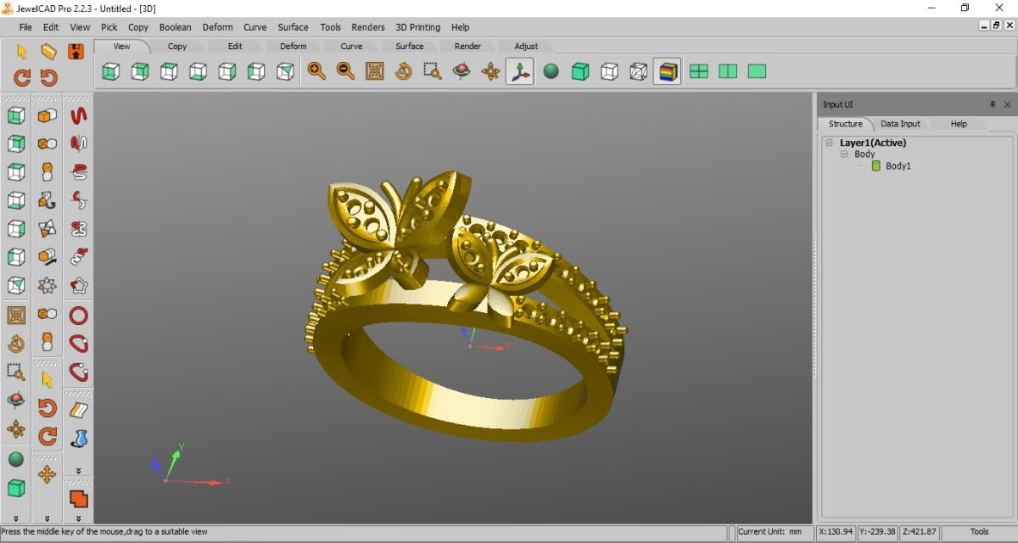Screen dimensions: 1018x543
Task: Toggle the XYZ axes display button
Action: [519, 72]
